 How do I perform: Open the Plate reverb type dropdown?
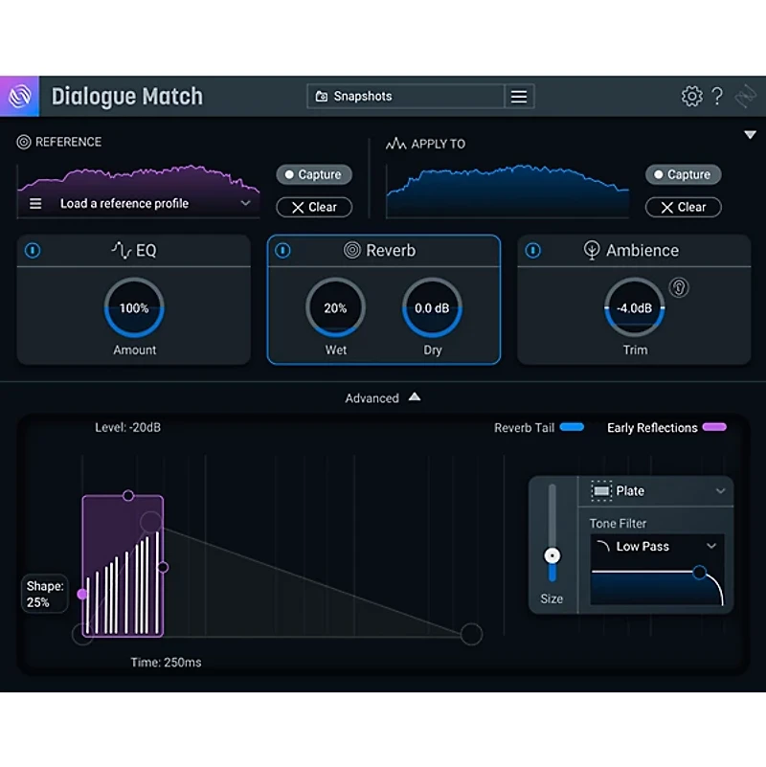pos(657,490)
